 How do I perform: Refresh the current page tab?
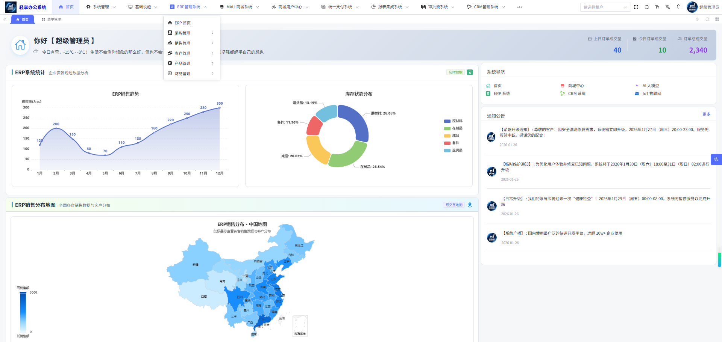click(x=707, y=19)
